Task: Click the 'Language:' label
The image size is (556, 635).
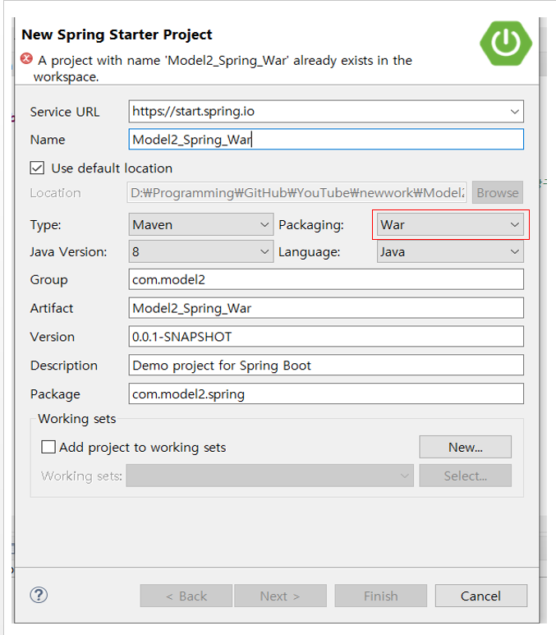Action: [310, 252]
